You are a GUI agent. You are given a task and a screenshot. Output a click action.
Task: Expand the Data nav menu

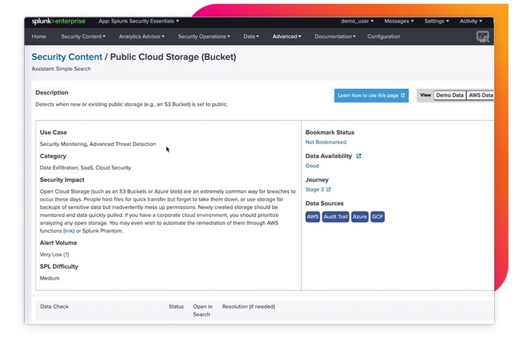pos(251,37)
